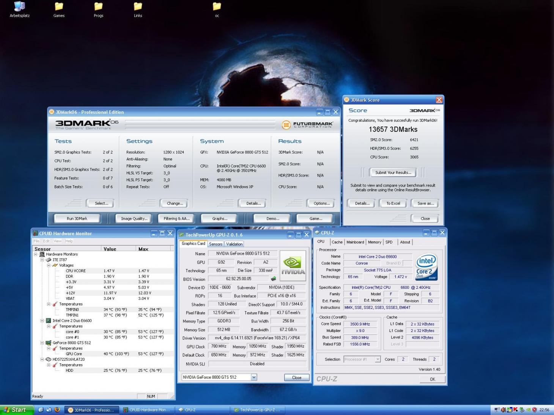
Task: Click the computer icon beside Hardware Monitors
Action: click(42, 254)
